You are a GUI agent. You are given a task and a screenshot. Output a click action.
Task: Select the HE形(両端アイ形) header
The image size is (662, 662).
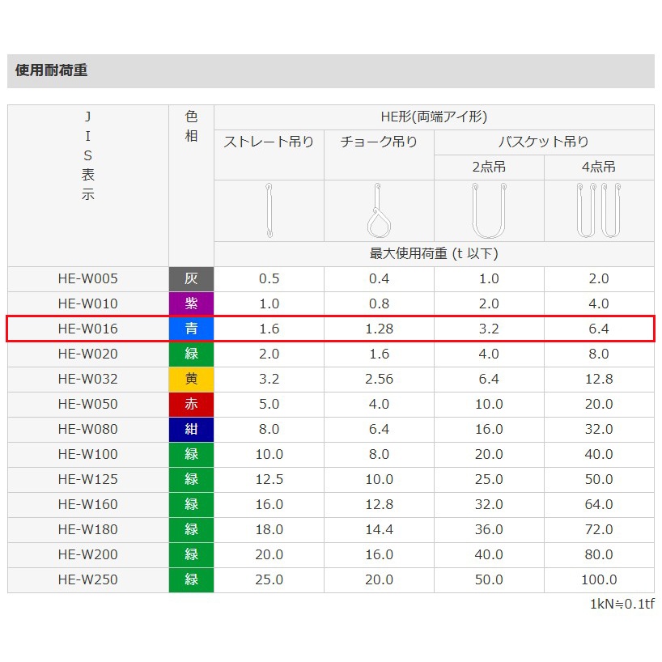[x=434, y=117]
